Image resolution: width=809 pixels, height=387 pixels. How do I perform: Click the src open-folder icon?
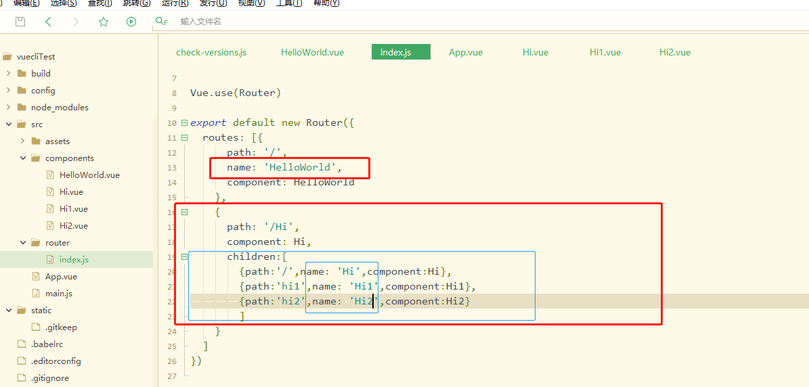(21, 124)
